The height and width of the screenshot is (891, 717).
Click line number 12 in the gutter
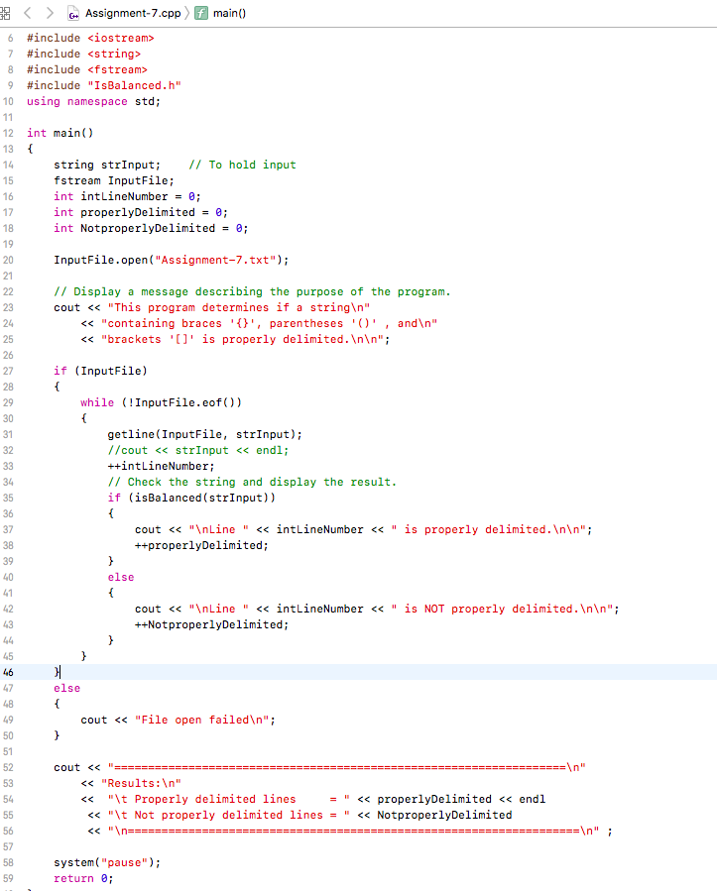click(8, 134)
